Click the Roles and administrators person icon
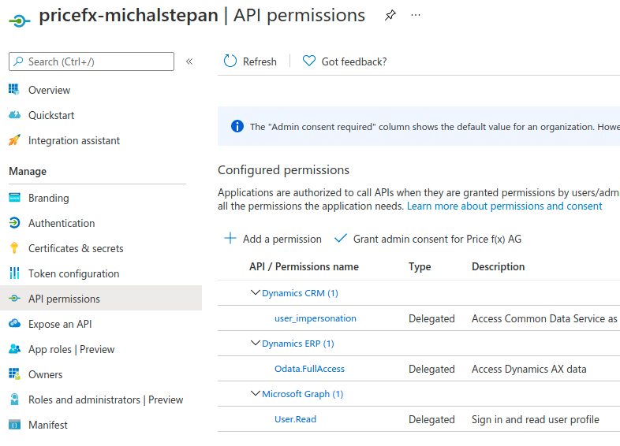Image resolution: width=620 pixels, height=446 pixels. [14, 399]
